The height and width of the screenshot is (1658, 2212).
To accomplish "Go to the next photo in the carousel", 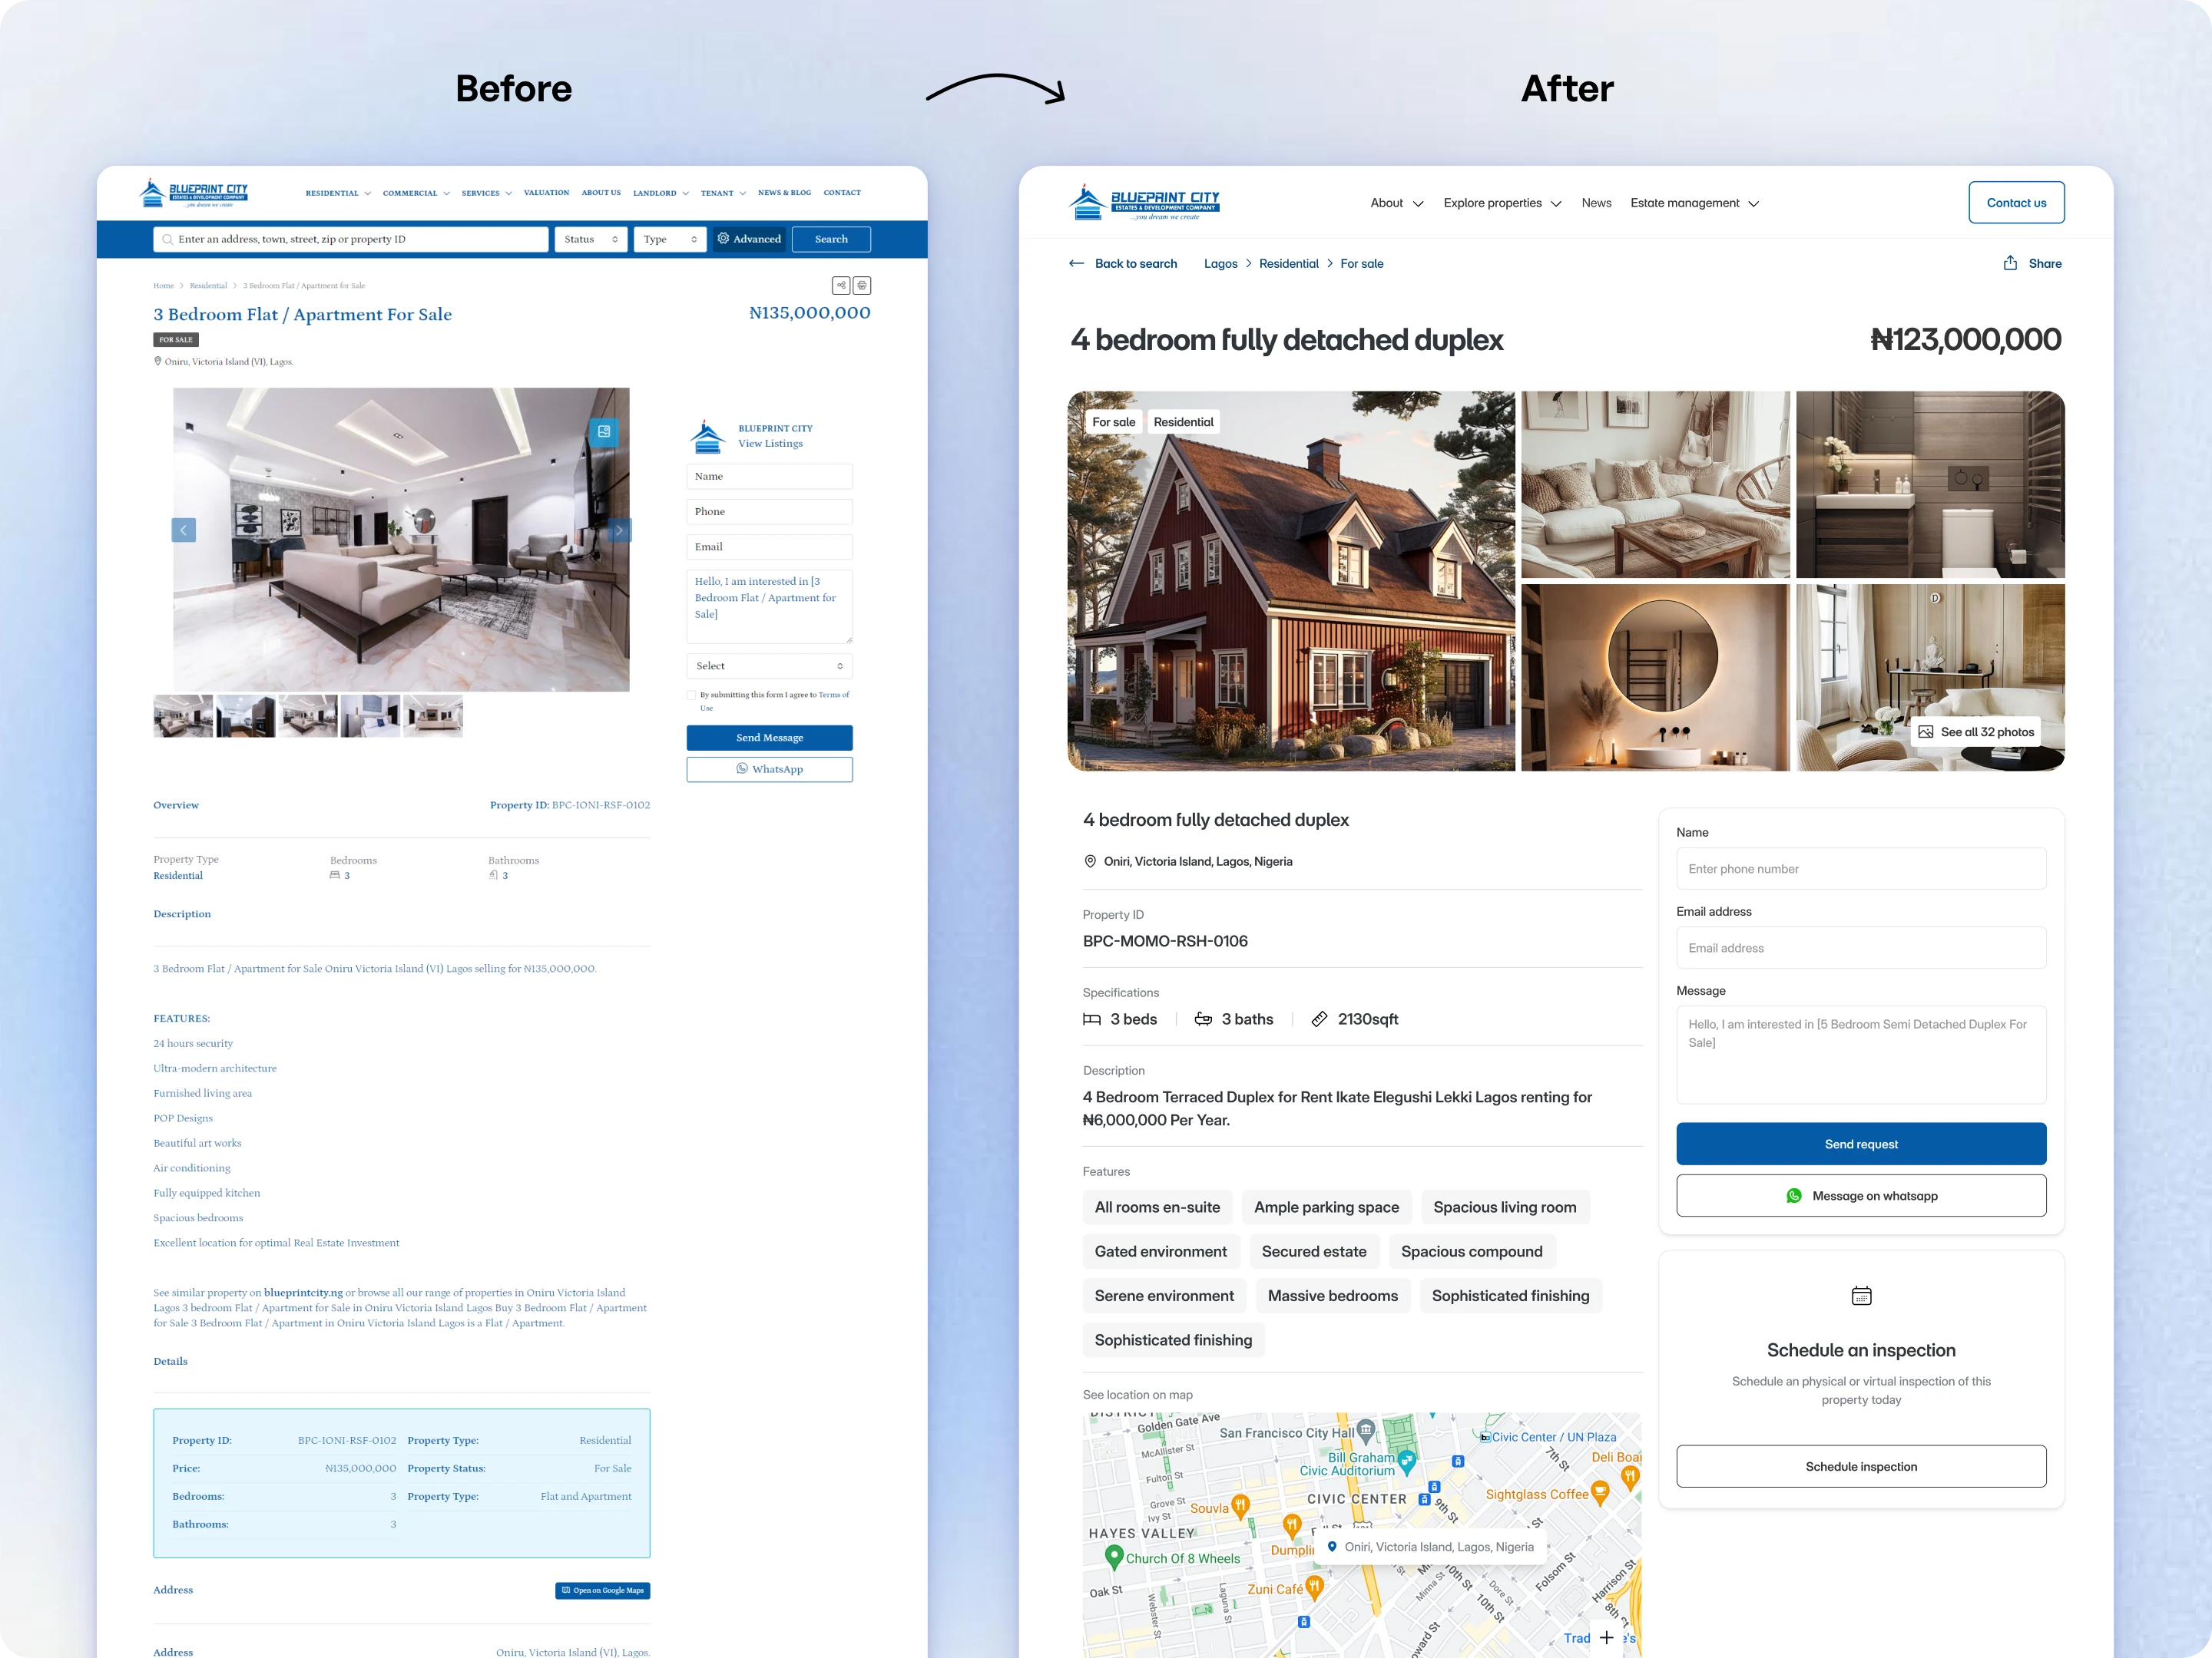I will 619,530.
